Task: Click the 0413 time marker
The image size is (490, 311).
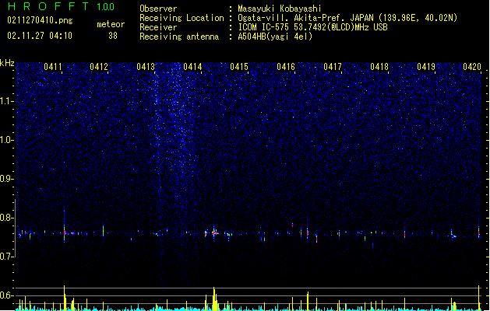Action: coord(146,67)
